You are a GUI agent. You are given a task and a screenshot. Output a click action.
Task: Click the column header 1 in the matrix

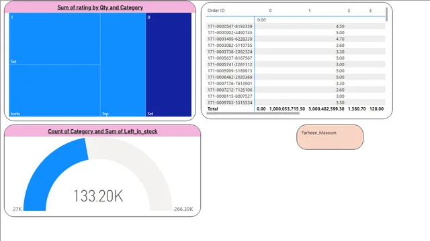tap(310, 11)
